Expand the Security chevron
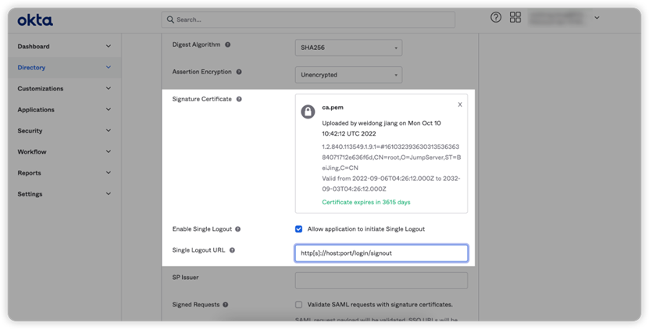This screenshot has height=329, width=649. (x=109, y=131)
